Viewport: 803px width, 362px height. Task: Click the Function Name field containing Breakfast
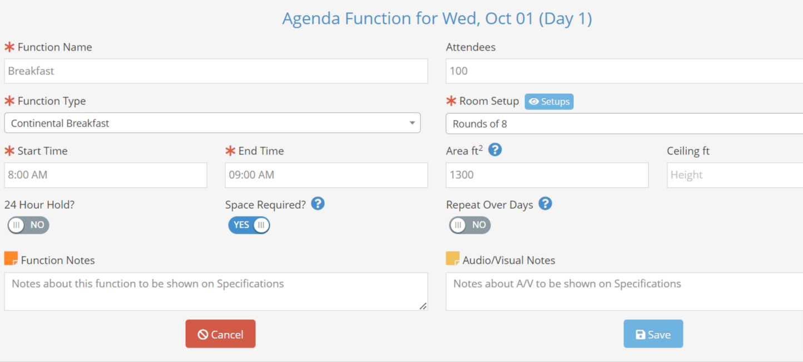tap(216, 71)
